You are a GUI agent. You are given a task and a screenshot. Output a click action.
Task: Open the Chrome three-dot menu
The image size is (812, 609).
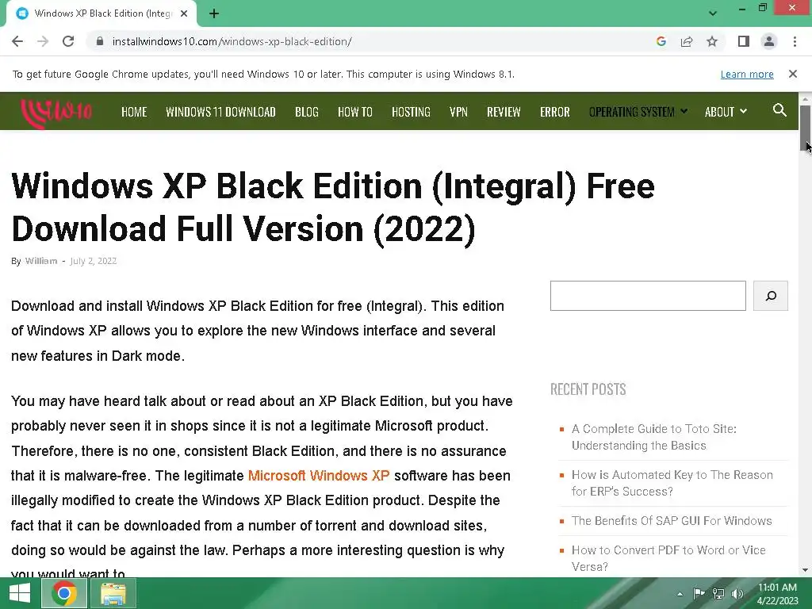tap(795, 41)
